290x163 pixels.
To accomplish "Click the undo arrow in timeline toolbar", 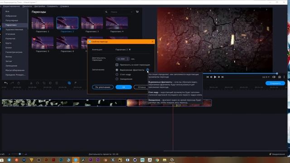I will click(x=6, y=83).
